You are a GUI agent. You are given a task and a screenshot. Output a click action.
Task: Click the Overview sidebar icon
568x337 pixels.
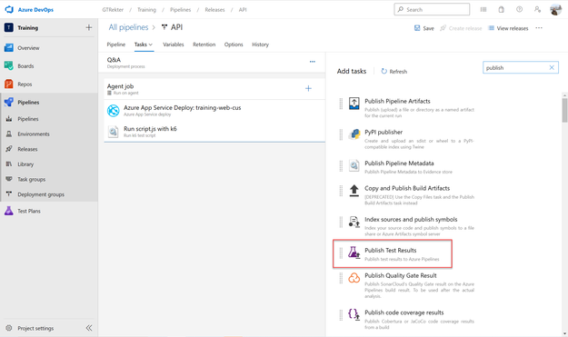coord(9,48)
